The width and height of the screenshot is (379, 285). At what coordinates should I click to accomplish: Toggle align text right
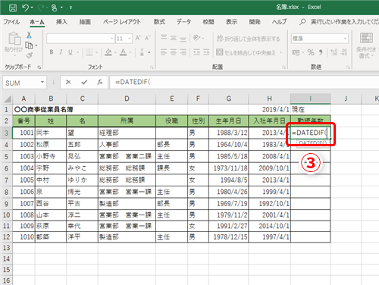183,52
